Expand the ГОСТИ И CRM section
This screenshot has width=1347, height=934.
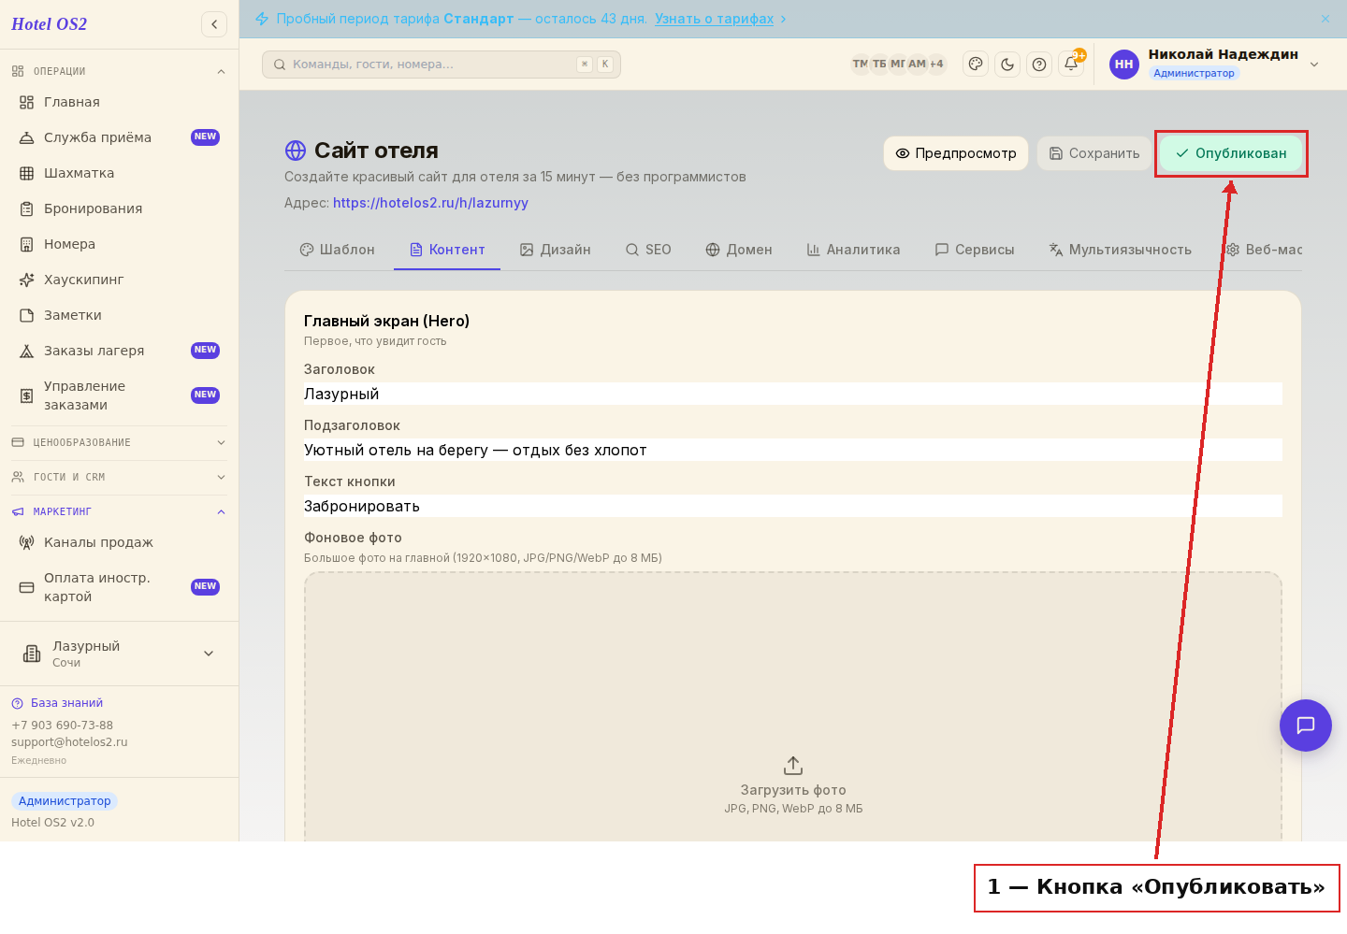(x=119, y=477)
